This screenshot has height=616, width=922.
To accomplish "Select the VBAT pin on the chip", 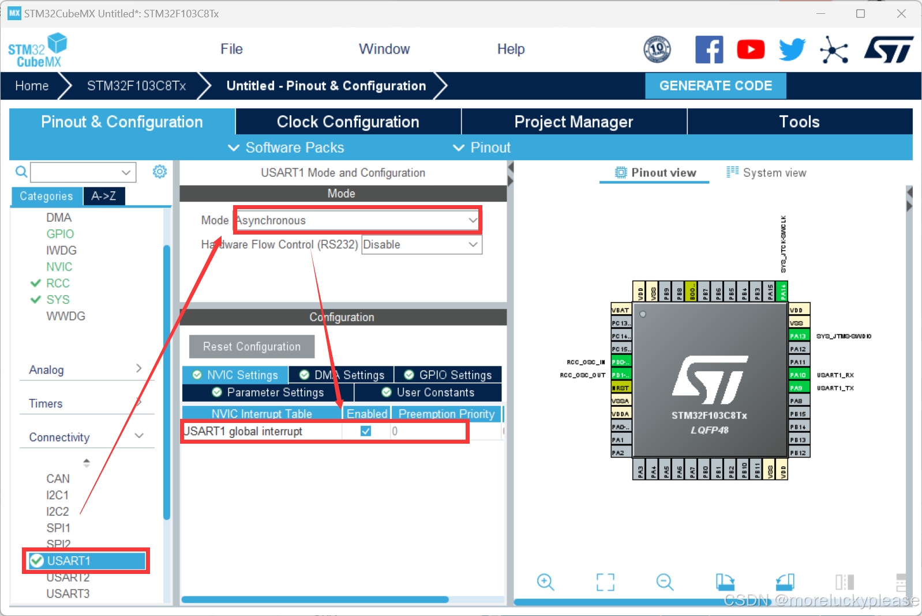I will pos(621,310).
